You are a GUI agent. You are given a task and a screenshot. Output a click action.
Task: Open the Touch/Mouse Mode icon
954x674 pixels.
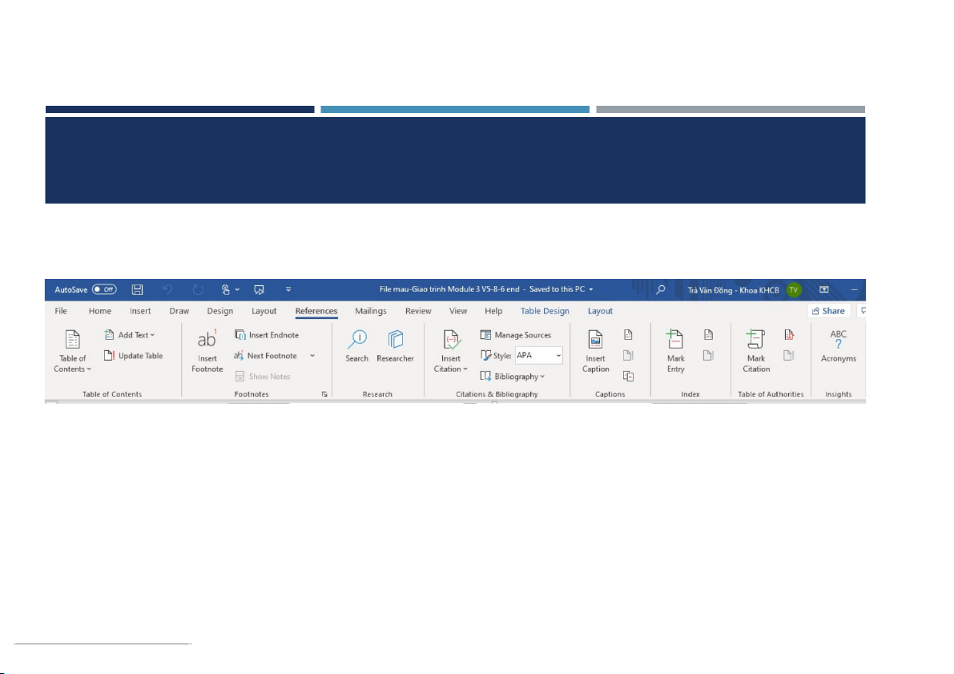[226, 290]
